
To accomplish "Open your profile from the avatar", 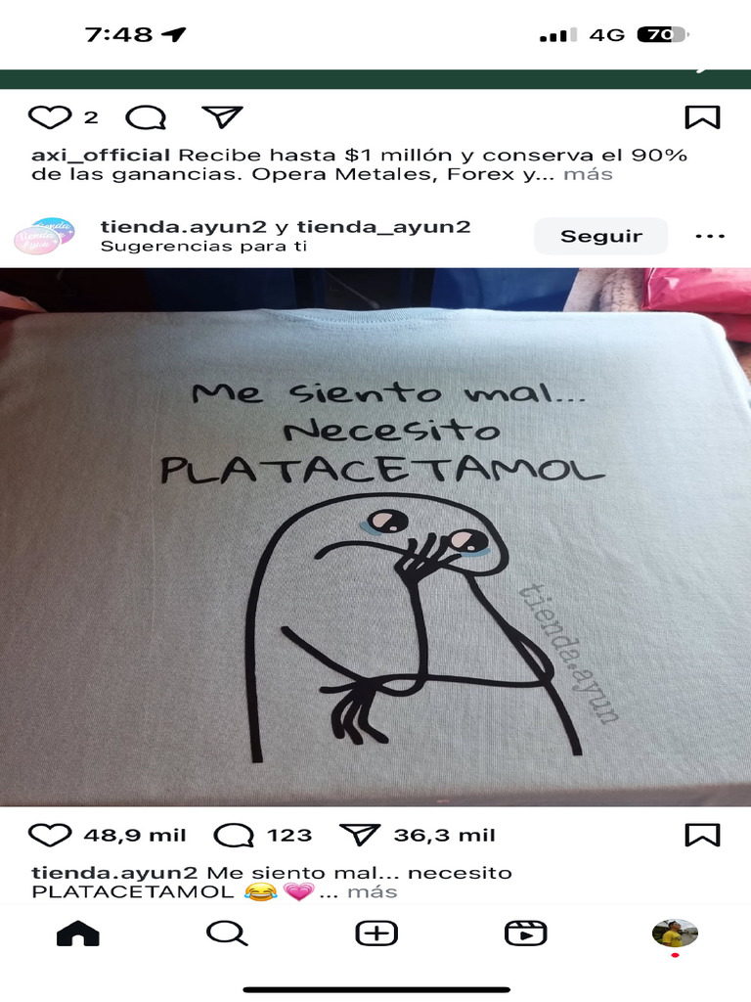I will [675, 934].
